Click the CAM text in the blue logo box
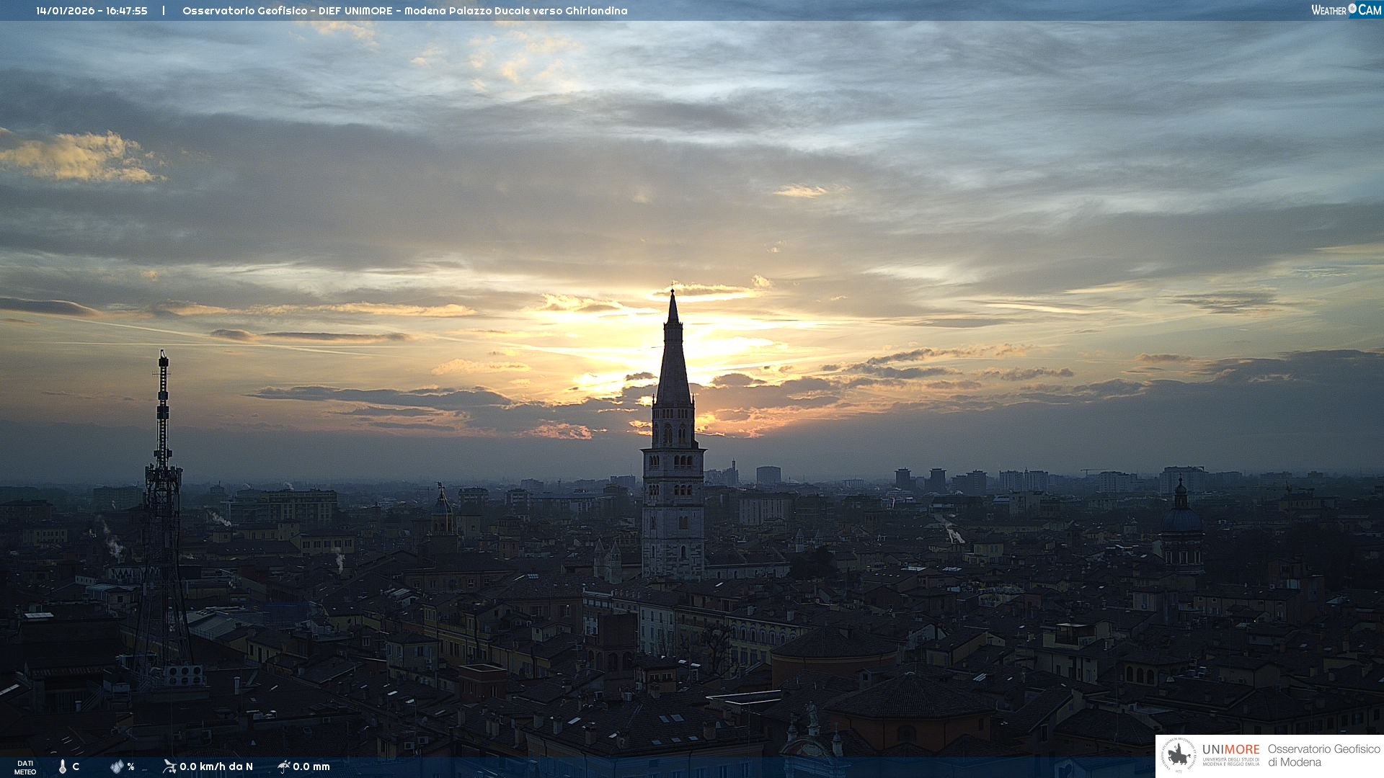1384x778 pixels. tap(1370, 9)
